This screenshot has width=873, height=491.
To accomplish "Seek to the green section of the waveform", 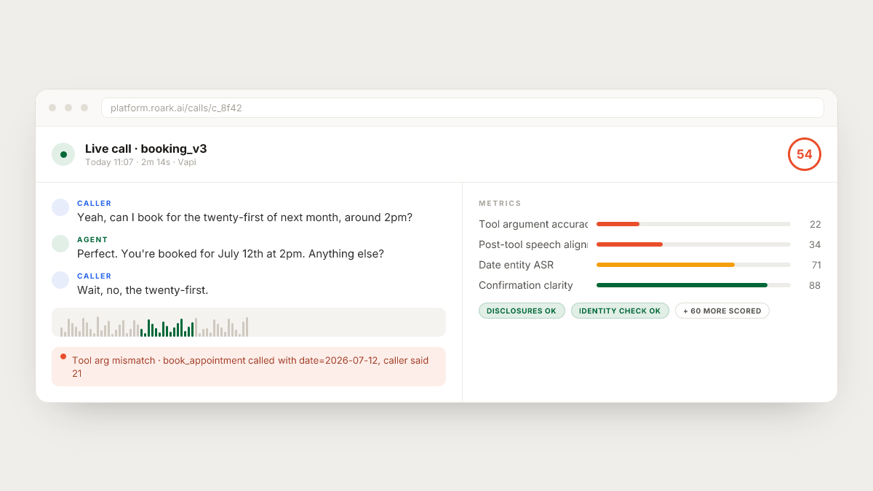I will coord(168,327).
